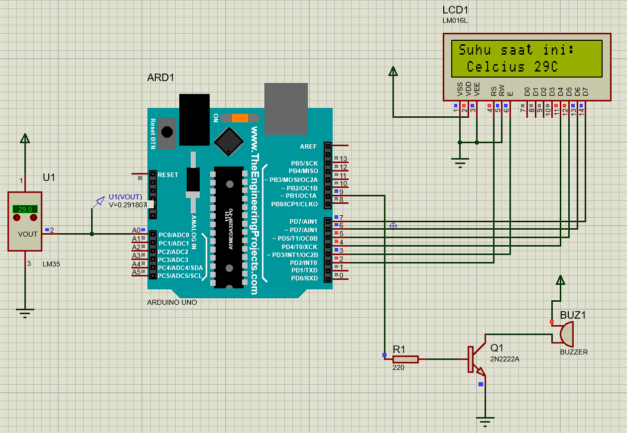Select the U1(VOUT) voltage probe arrow
This screenshot has width=627, height=433.
[x=99, y=203]
